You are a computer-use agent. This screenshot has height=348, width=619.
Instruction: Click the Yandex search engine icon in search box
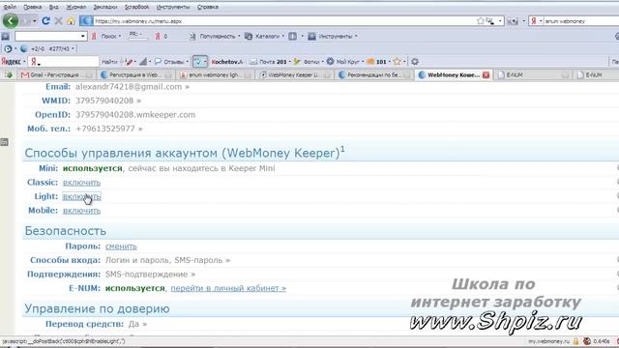(534, 21)
